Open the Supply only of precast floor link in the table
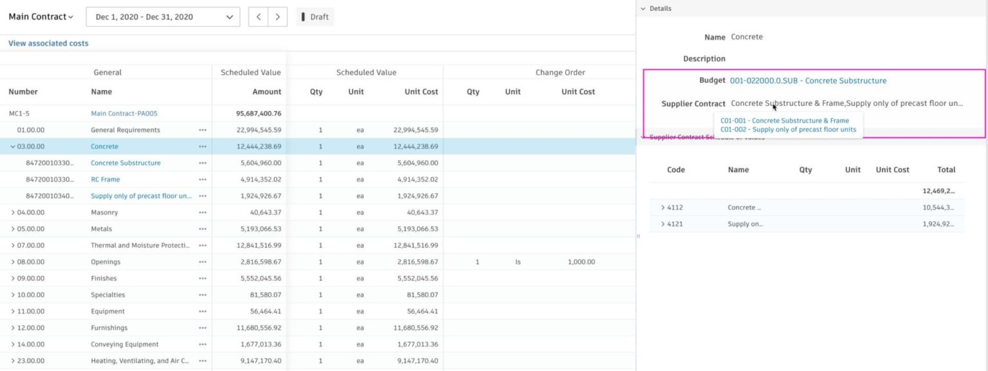 142,196
